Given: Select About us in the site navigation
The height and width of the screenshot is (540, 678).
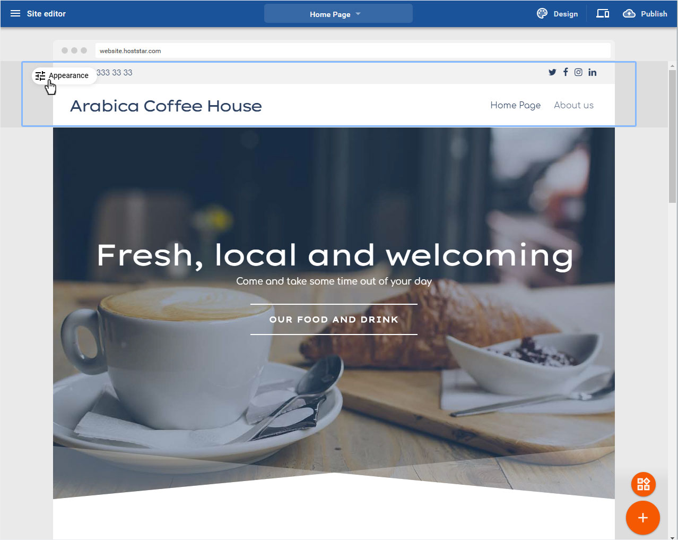Looking at the screenshot, I should click(x=573, y=105).
